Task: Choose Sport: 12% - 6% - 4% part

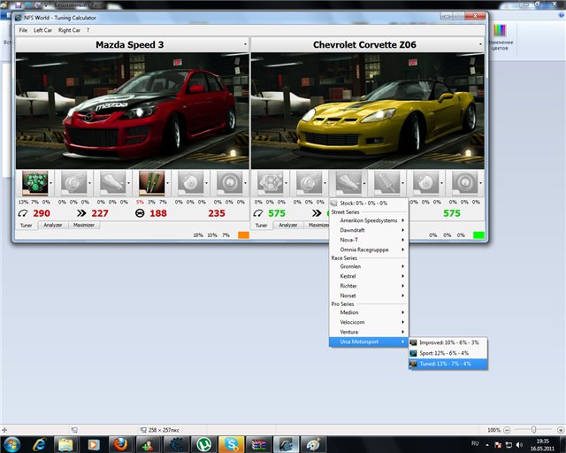Action: point(448,353)
